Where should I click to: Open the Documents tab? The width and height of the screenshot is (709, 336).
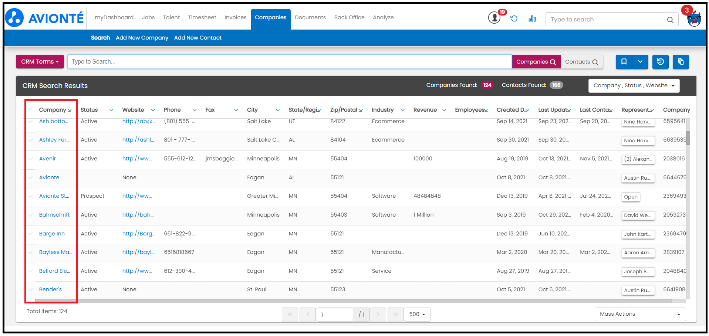(310, 17)
